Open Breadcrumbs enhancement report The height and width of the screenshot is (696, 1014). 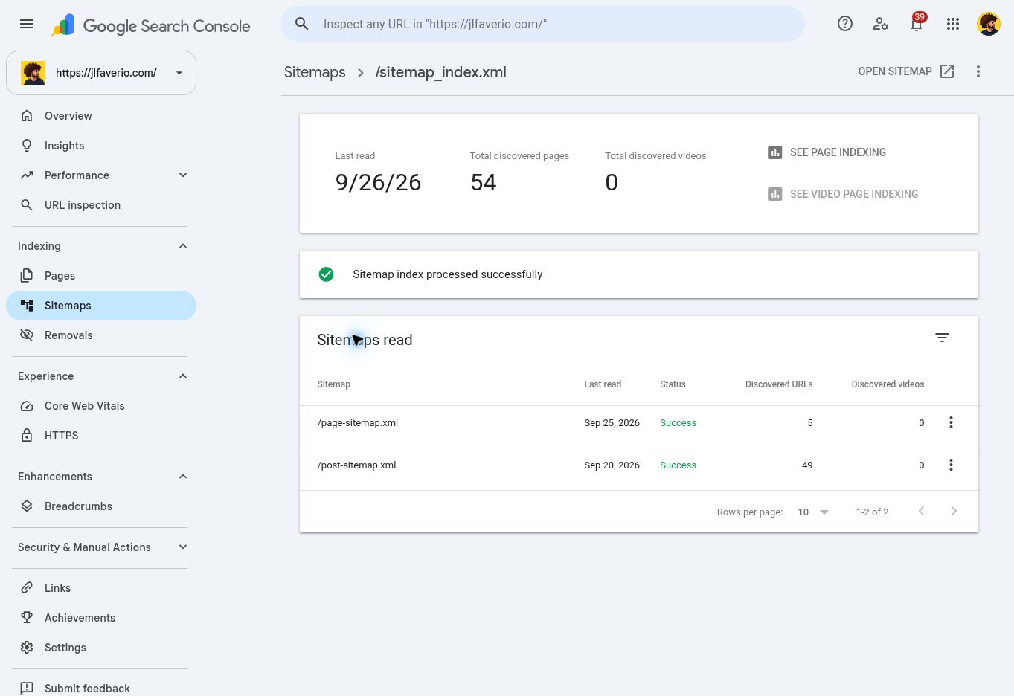point(101,506)
